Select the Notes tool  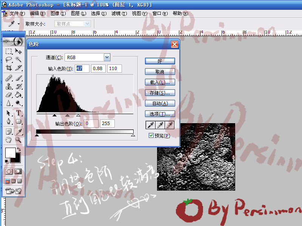tap(8, 131)
